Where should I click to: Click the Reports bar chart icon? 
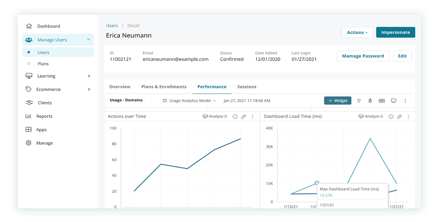click(x=29, y=116)
